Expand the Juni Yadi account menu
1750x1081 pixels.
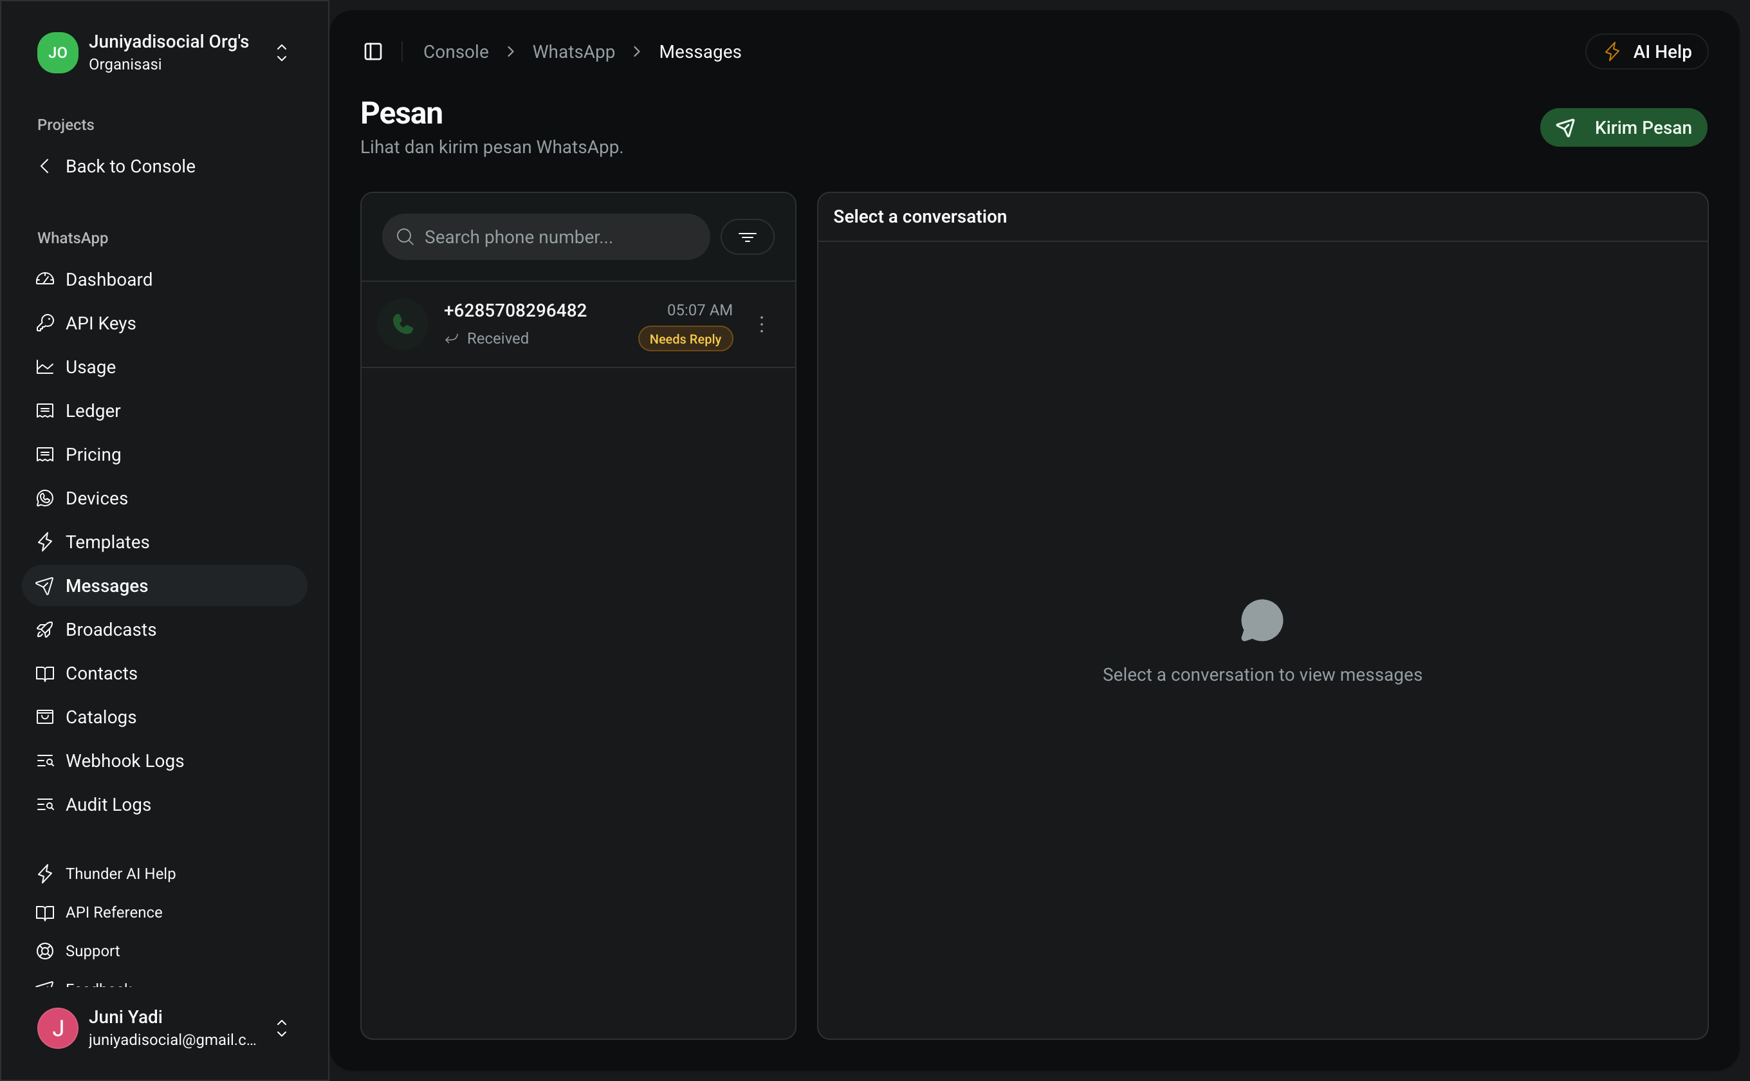click(x=165, y=1028)
